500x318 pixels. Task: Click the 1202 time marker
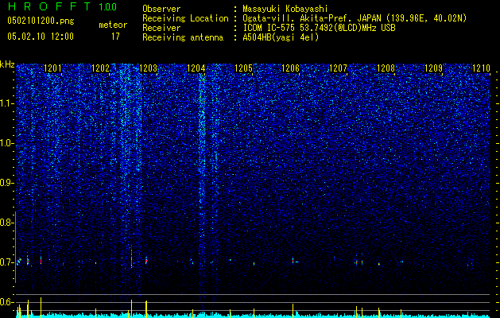(100, 68)
